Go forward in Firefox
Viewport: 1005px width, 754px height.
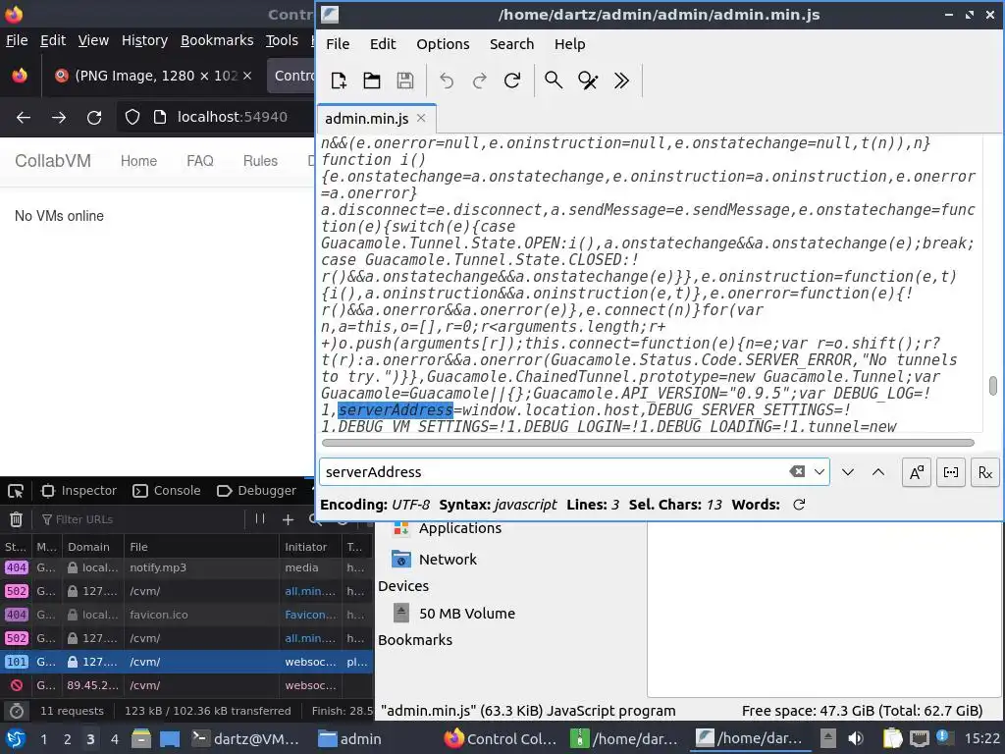tap(58, 118)
